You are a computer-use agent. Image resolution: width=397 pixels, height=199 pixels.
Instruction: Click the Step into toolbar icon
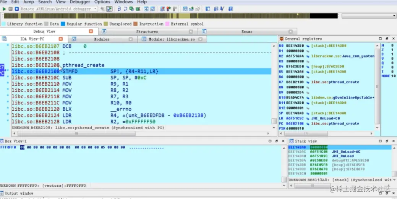point(120,9)
